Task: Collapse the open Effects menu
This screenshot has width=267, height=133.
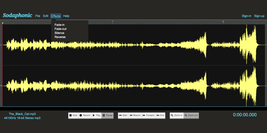Action: [x=56, y=16]
